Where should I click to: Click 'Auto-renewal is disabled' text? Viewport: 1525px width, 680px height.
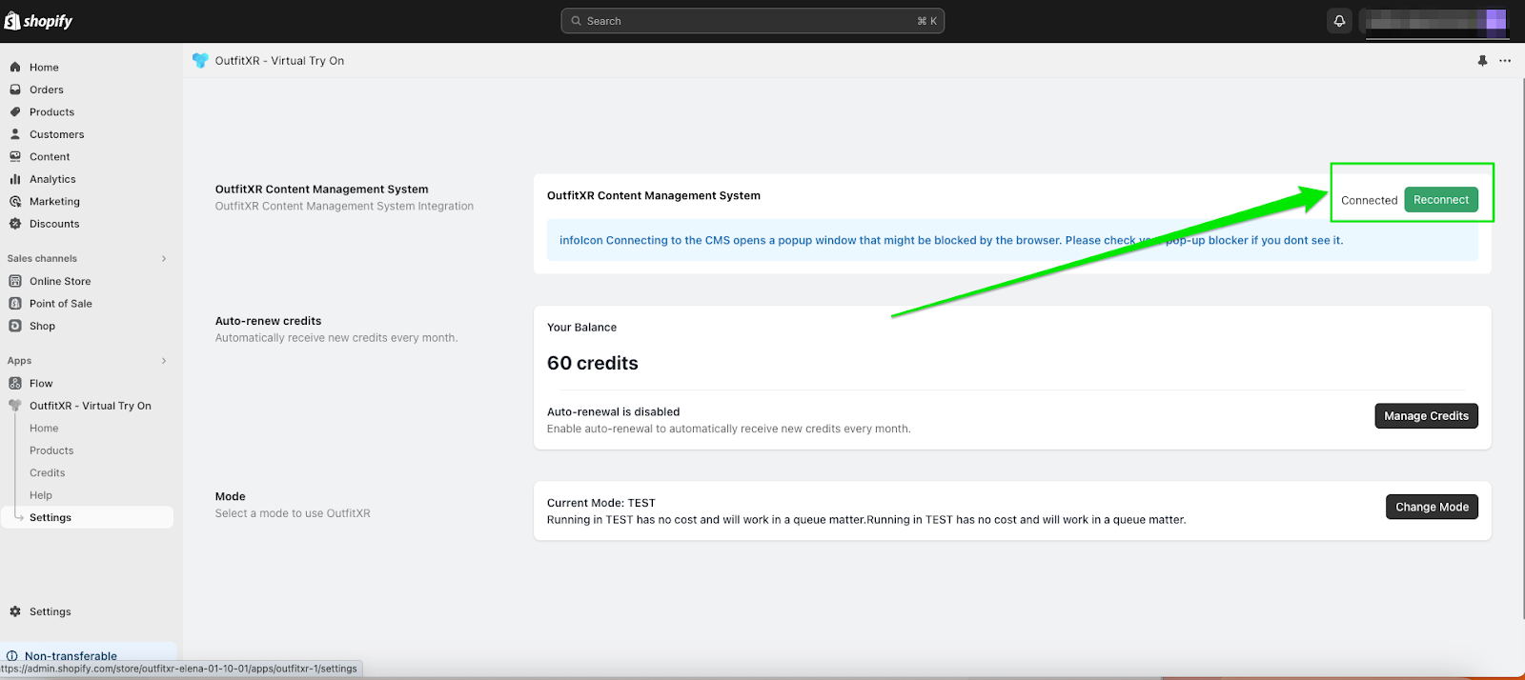pyautogui.click(x=613, y=412)
